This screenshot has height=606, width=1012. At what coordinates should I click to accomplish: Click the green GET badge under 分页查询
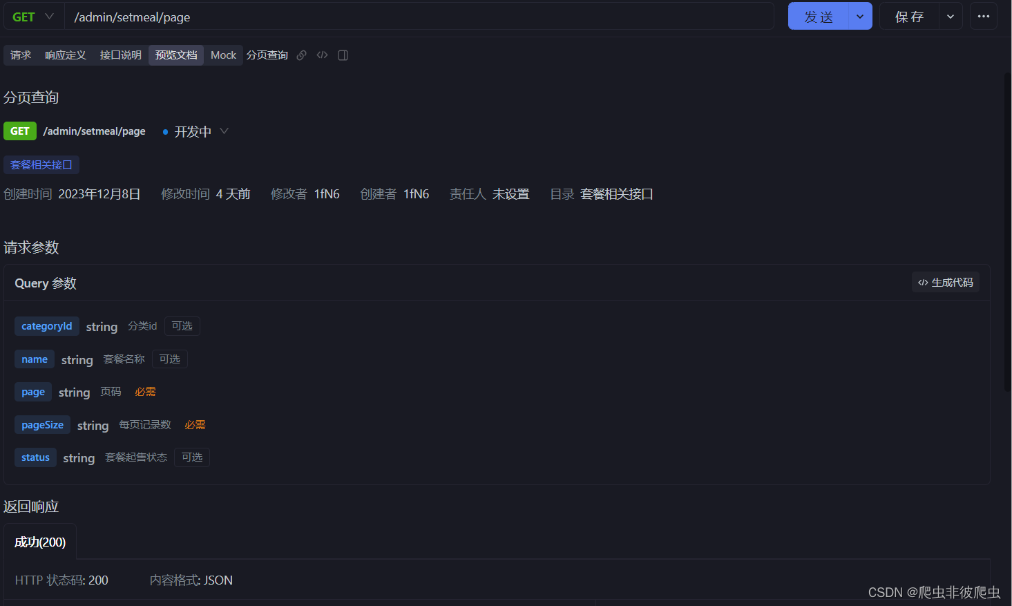click(x=19, y=131)
